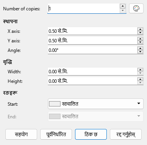Image resolution: width=147 pixels, height=145 pixels.
Task: Decrease the Number of copies value
Action: pyautogui.click(x=122, y=11)
